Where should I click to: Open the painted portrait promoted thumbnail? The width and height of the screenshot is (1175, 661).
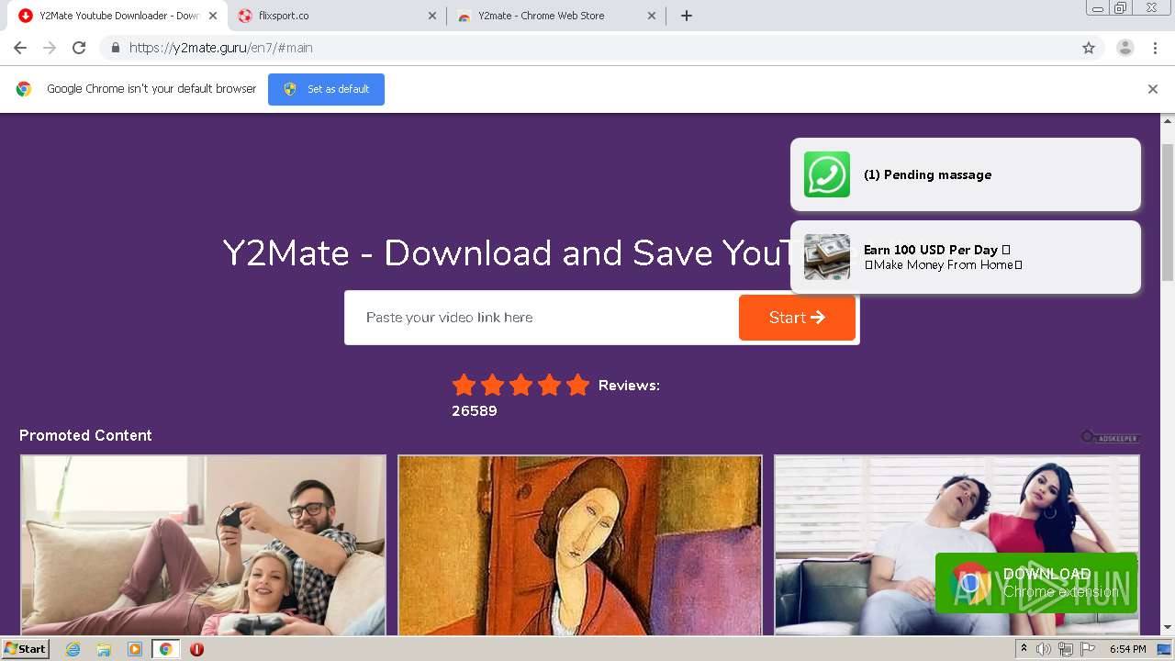pyautogui.click(x=580, y=545)
